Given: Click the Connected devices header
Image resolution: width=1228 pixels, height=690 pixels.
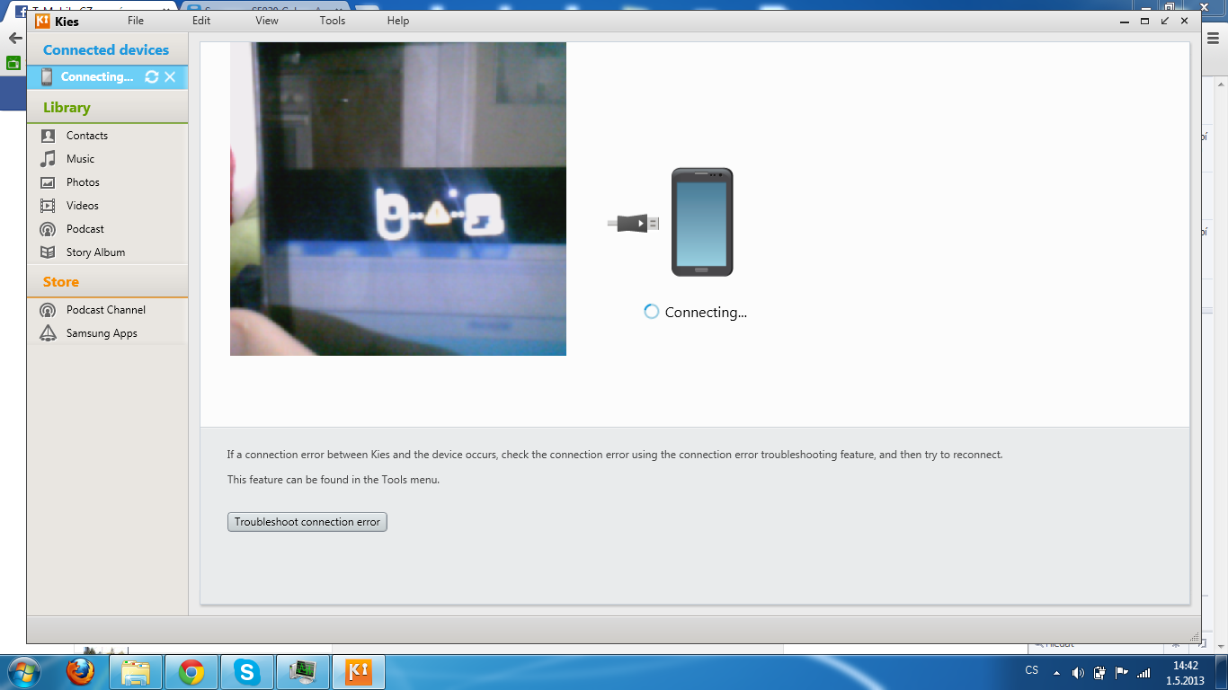Looking at the screenshot, I should (106, 50).
